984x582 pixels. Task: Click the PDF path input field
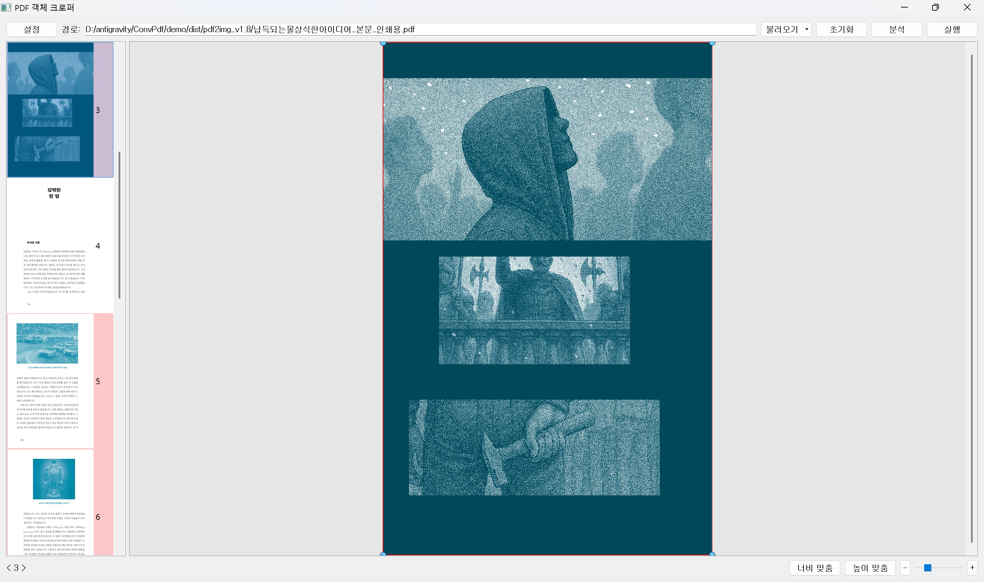pyautogui.click(x=420, y=29)
